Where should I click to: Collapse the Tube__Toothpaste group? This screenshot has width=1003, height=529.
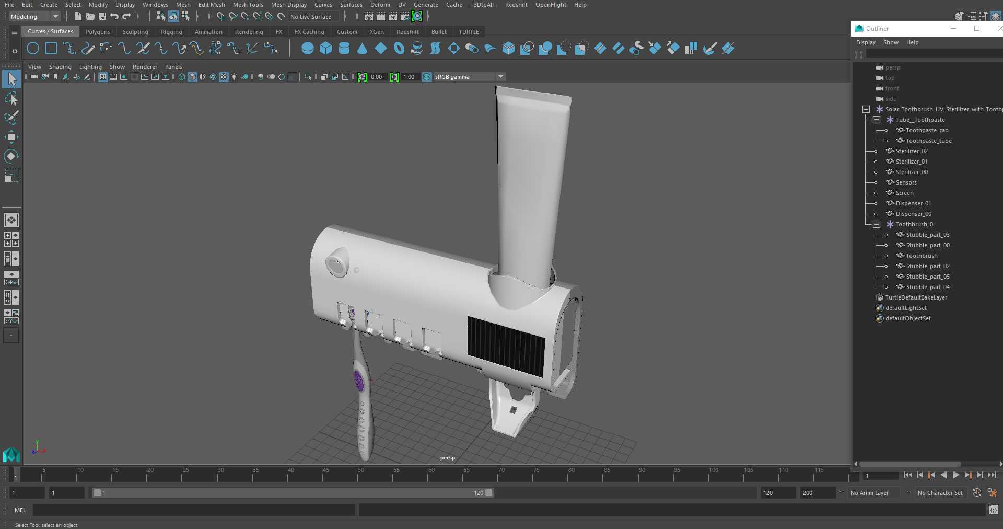(877, 120)
